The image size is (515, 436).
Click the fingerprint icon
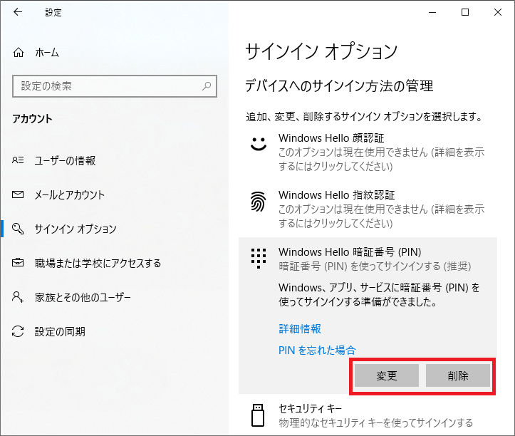pos(258,201)
